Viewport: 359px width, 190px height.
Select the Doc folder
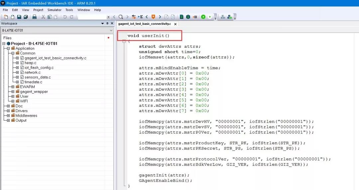19,106
